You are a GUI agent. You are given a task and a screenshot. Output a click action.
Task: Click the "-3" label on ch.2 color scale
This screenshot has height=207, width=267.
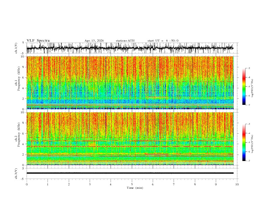[x=248, y=124]
